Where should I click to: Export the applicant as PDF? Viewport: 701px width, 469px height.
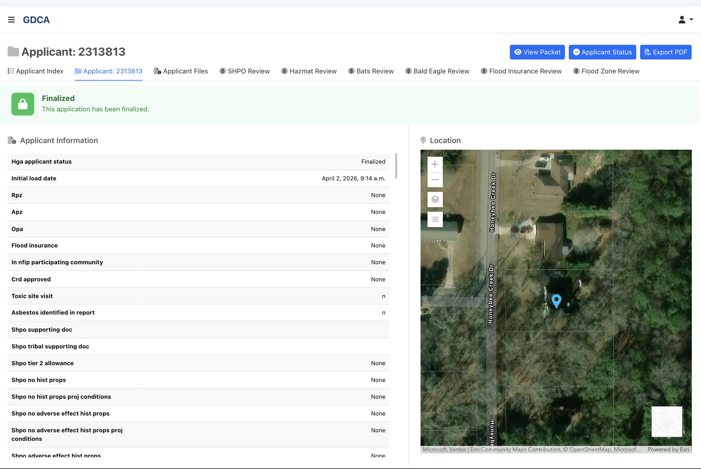pos(666,52)
